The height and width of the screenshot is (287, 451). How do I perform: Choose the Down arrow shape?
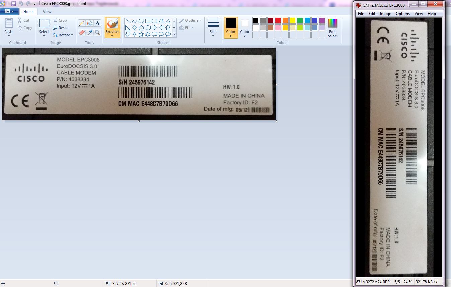point(128,34)
